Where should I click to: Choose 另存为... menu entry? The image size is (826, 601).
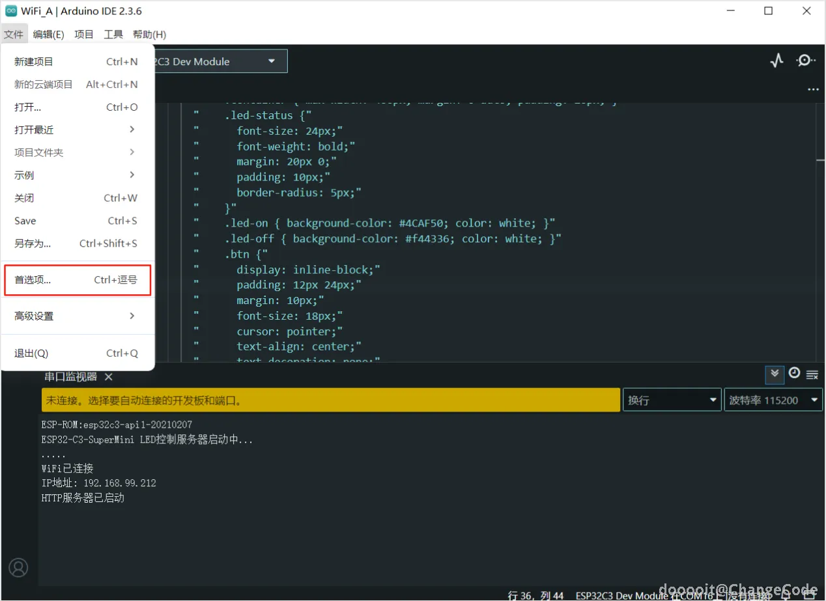pos(78,244)
